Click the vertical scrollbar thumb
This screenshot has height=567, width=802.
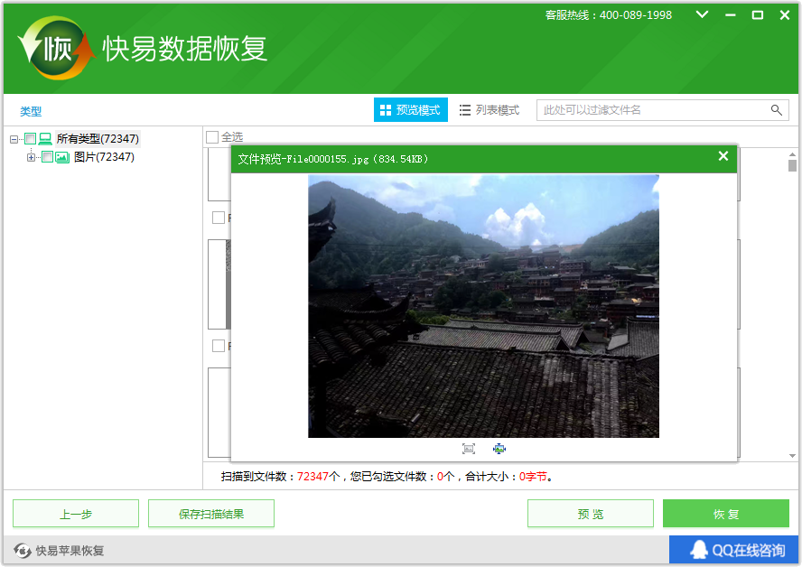coord(792,165)
